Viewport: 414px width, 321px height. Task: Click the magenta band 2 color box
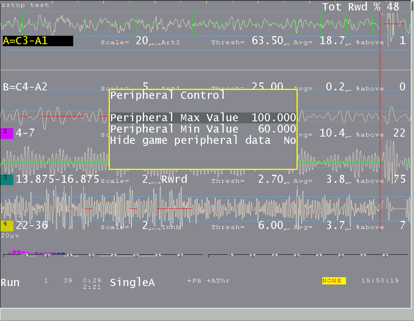(x=7, y=133)
